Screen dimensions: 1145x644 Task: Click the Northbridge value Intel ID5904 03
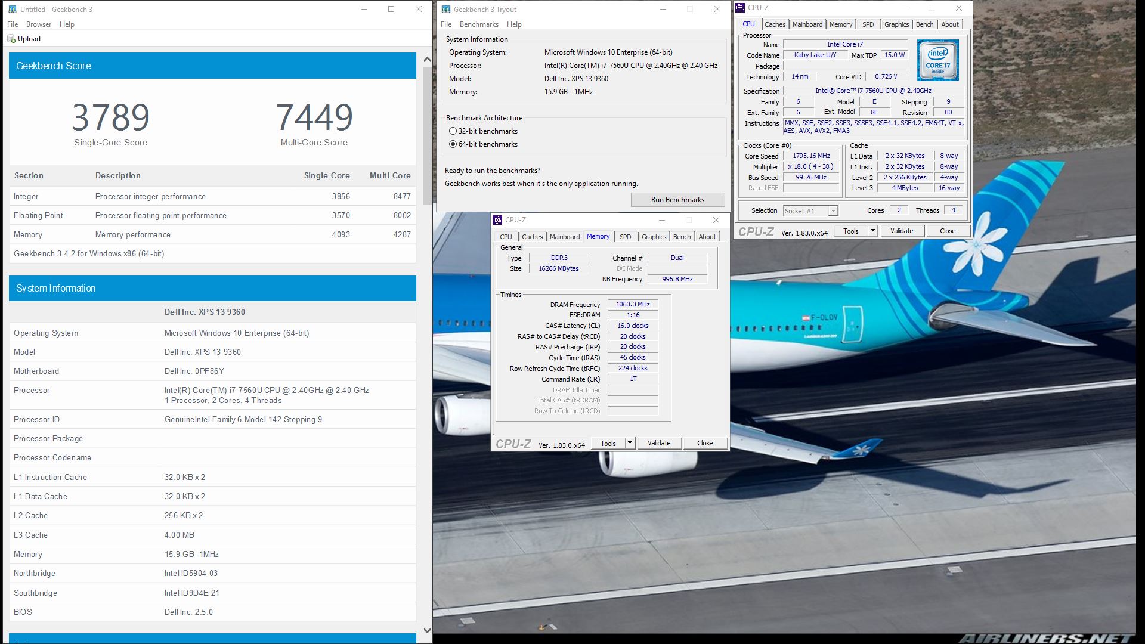pos(191,573)
